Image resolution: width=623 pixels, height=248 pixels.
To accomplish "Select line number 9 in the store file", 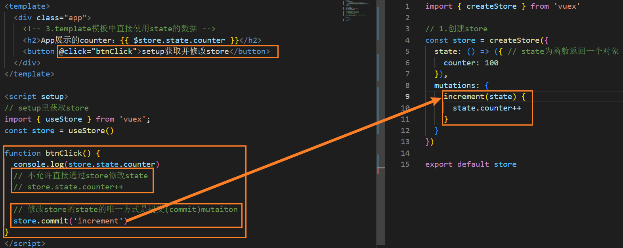I will click(407, 96).
